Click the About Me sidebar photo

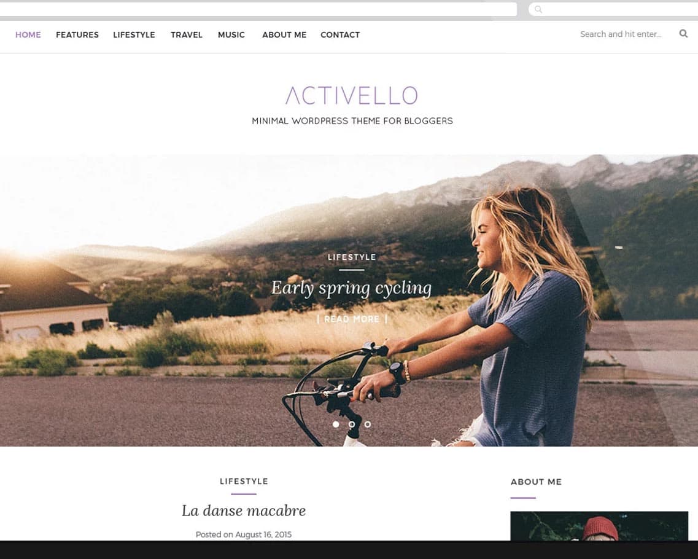(x=599, y=526)
